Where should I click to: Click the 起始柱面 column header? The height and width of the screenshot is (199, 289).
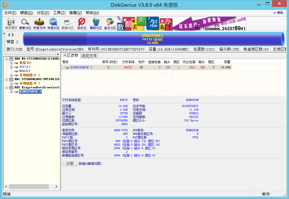coord(154,62)
